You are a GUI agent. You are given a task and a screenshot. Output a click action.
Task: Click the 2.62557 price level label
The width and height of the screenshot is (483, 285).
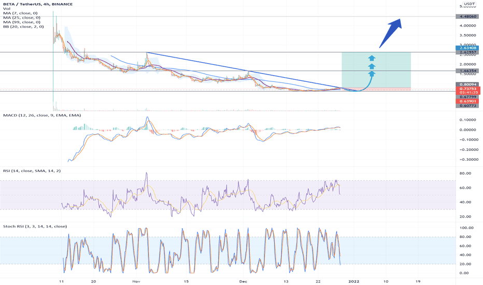pos(467,52)
